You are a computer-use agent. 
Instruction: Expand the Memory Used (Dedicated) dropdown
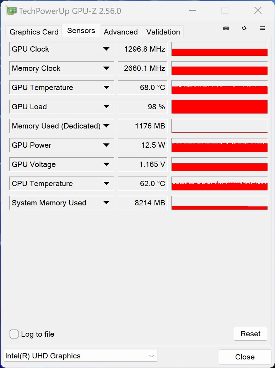point(106,126)
